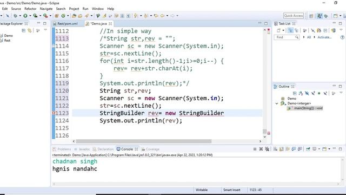Click Remove Launch X icon in Console
Screen dimensions: 346x195
(x=261, y=149)
